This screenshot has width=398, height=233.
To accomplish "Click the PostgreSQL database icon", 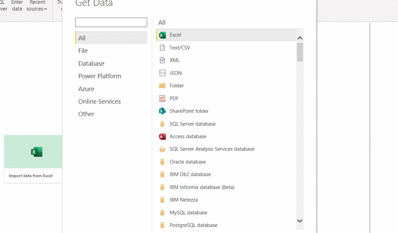I will point(162,225).
